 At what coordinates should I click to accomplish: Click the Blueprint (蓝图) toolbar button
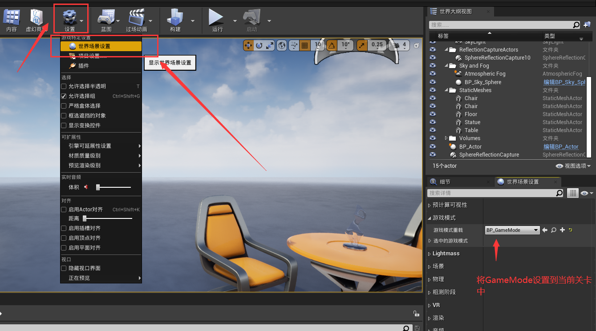(x=106, y=20)
